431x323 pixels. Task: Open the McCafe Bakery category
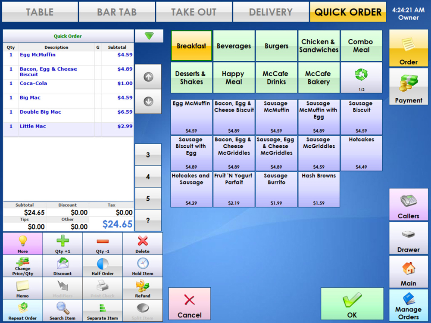319,78
